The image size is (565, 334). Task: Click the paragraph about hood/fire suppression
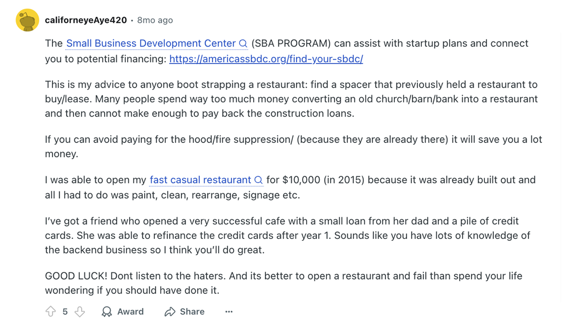(x=293, y=147)
